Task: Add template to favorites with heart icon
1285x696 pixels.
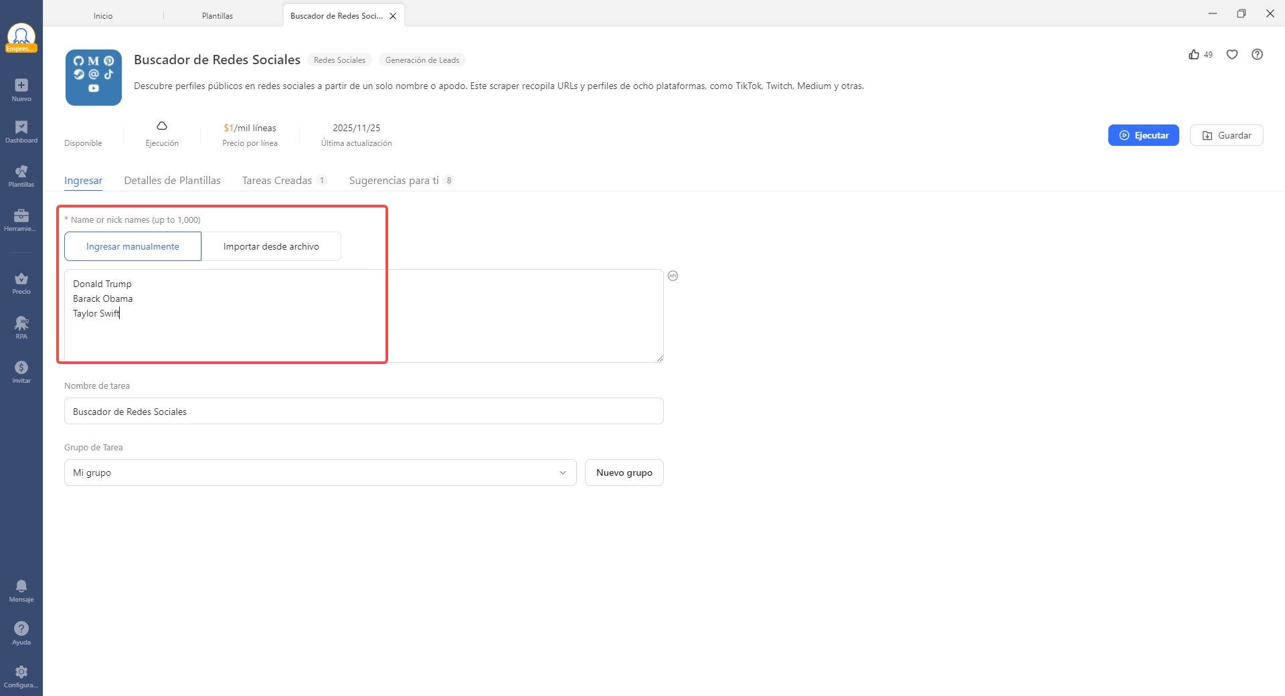Action: [x=1232, y=55]
